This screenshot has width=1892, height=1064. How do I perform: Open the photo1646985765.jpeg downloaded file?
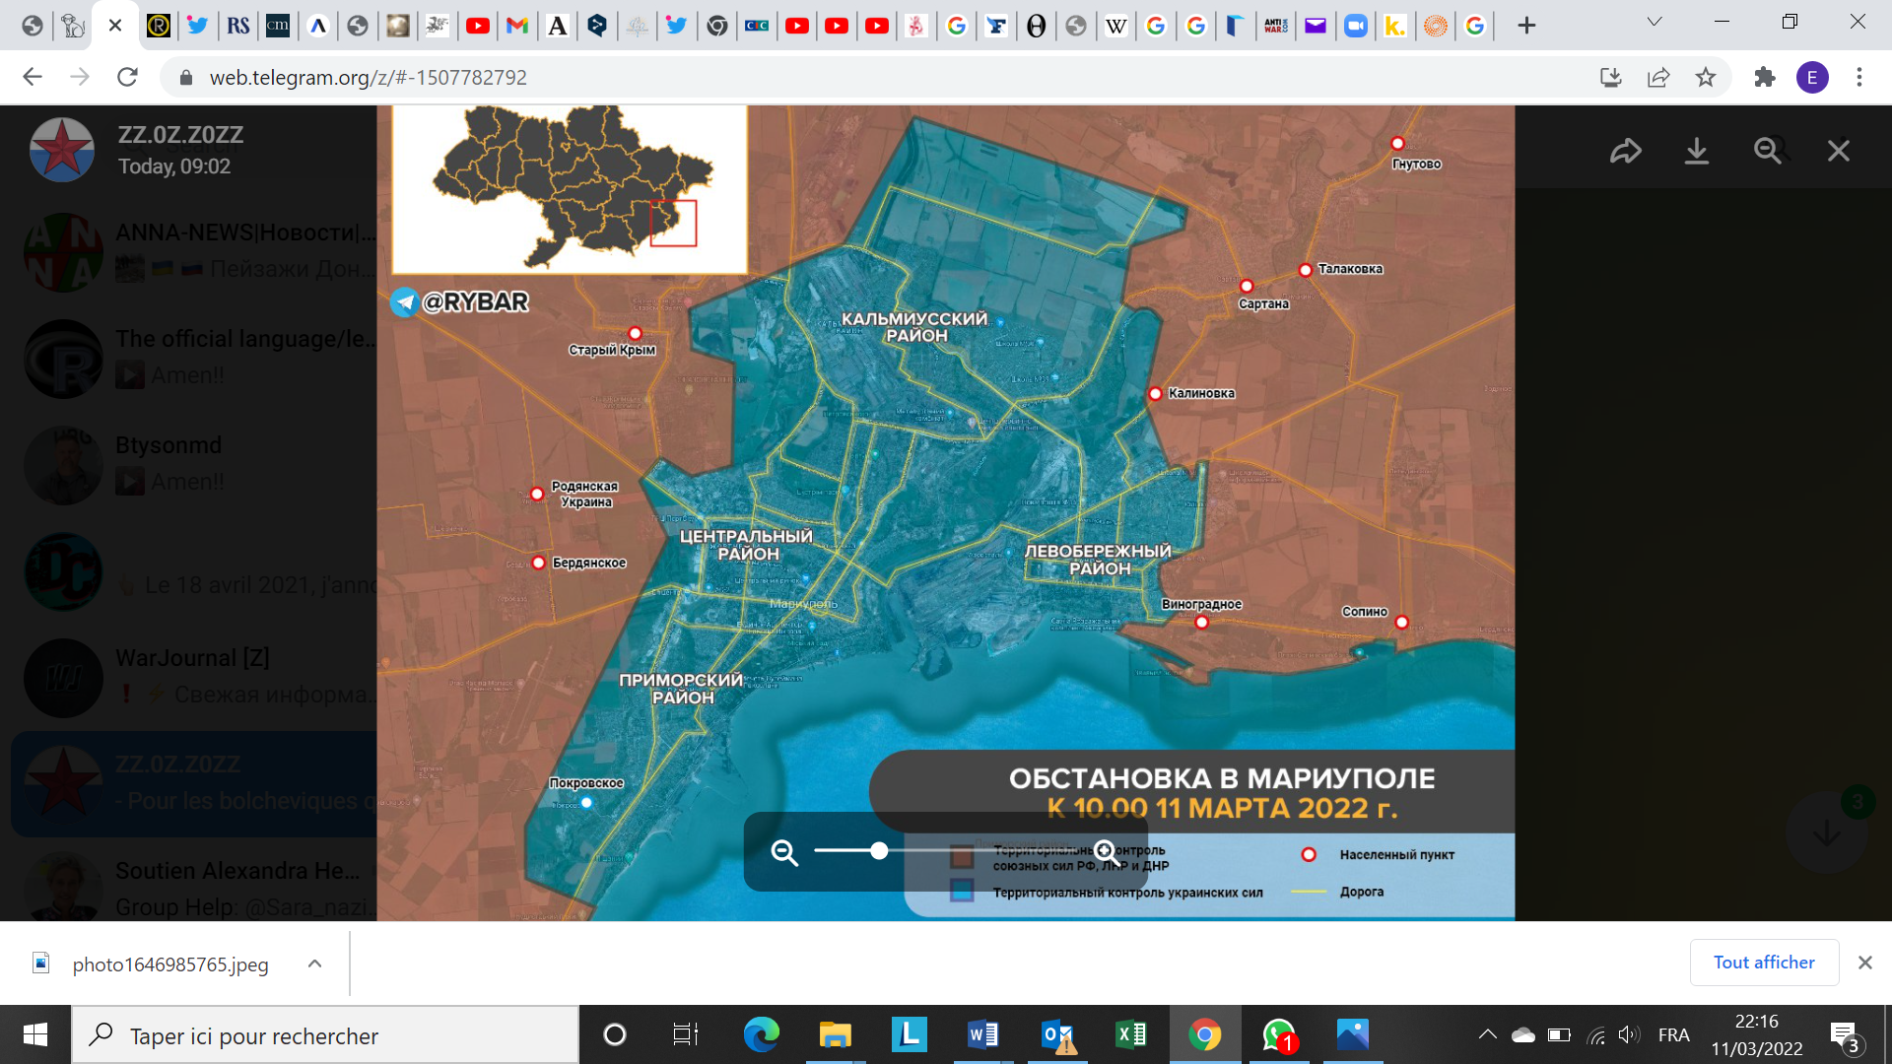[x=169, y=964]
